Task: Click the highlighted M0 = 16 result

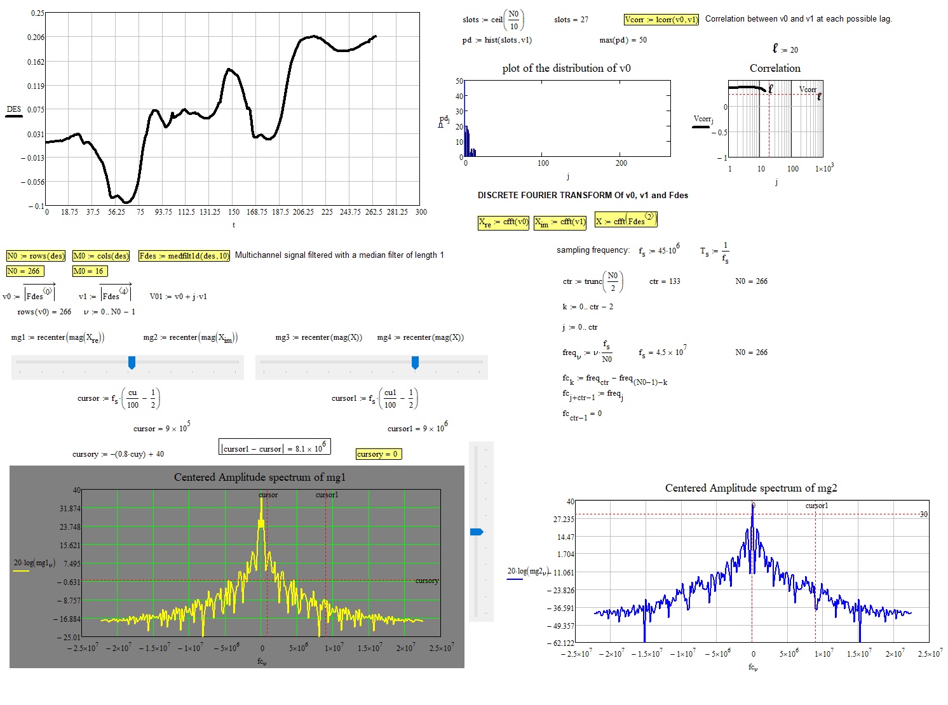Action: [x=91, y=271]
